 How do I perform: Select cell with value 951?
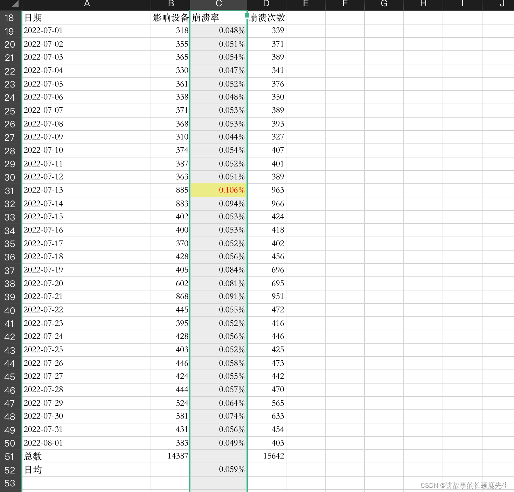click(267, 297)
